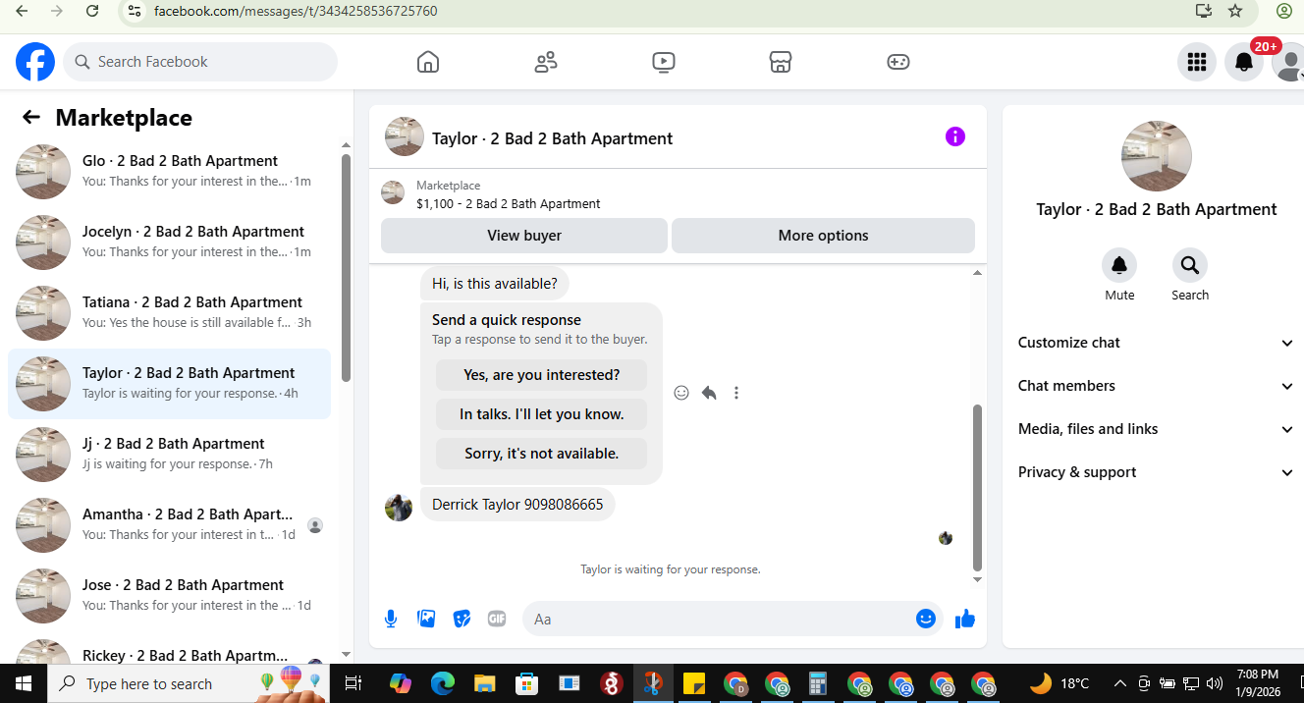The height and width of the screenshot is (703, 1304).
Task: Click the weather 18°C taskbar widget
Action: (x=1059, y=683)
